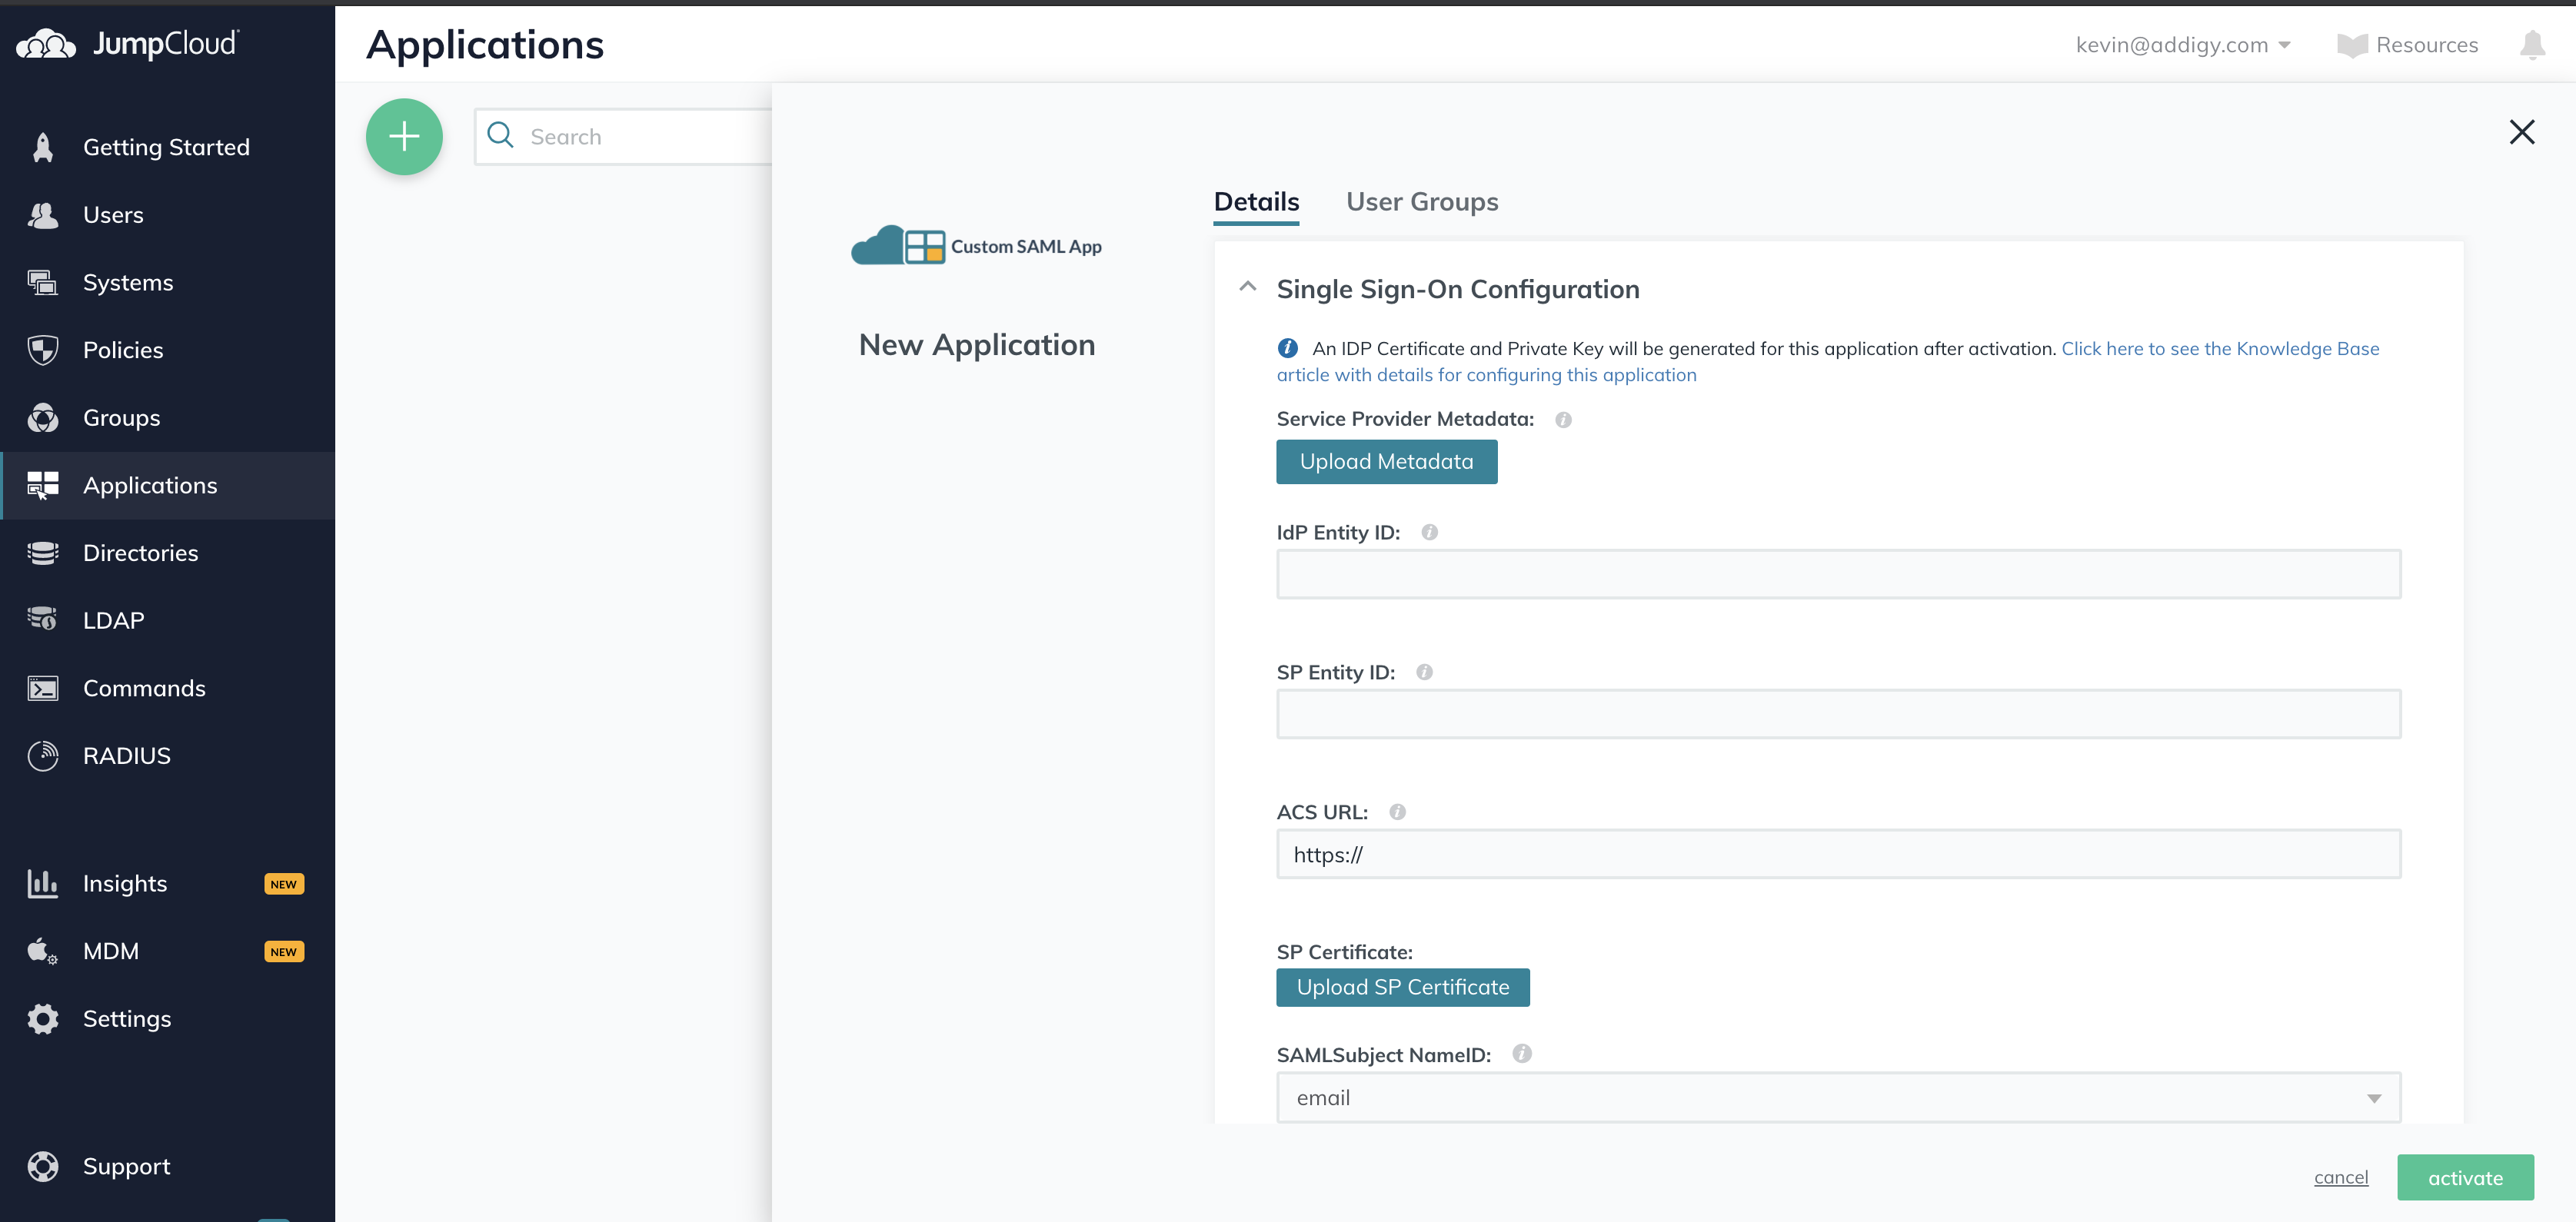This screenshot has width=2576, height=1222.
Task: Click the notification bell
Action: point(2531,45)
